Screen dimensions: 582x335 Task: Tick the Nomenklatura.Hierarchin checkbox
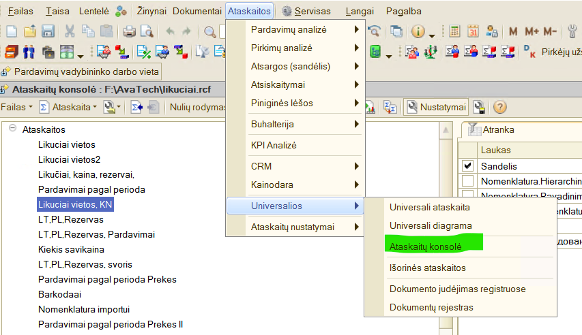pos(467,181)
